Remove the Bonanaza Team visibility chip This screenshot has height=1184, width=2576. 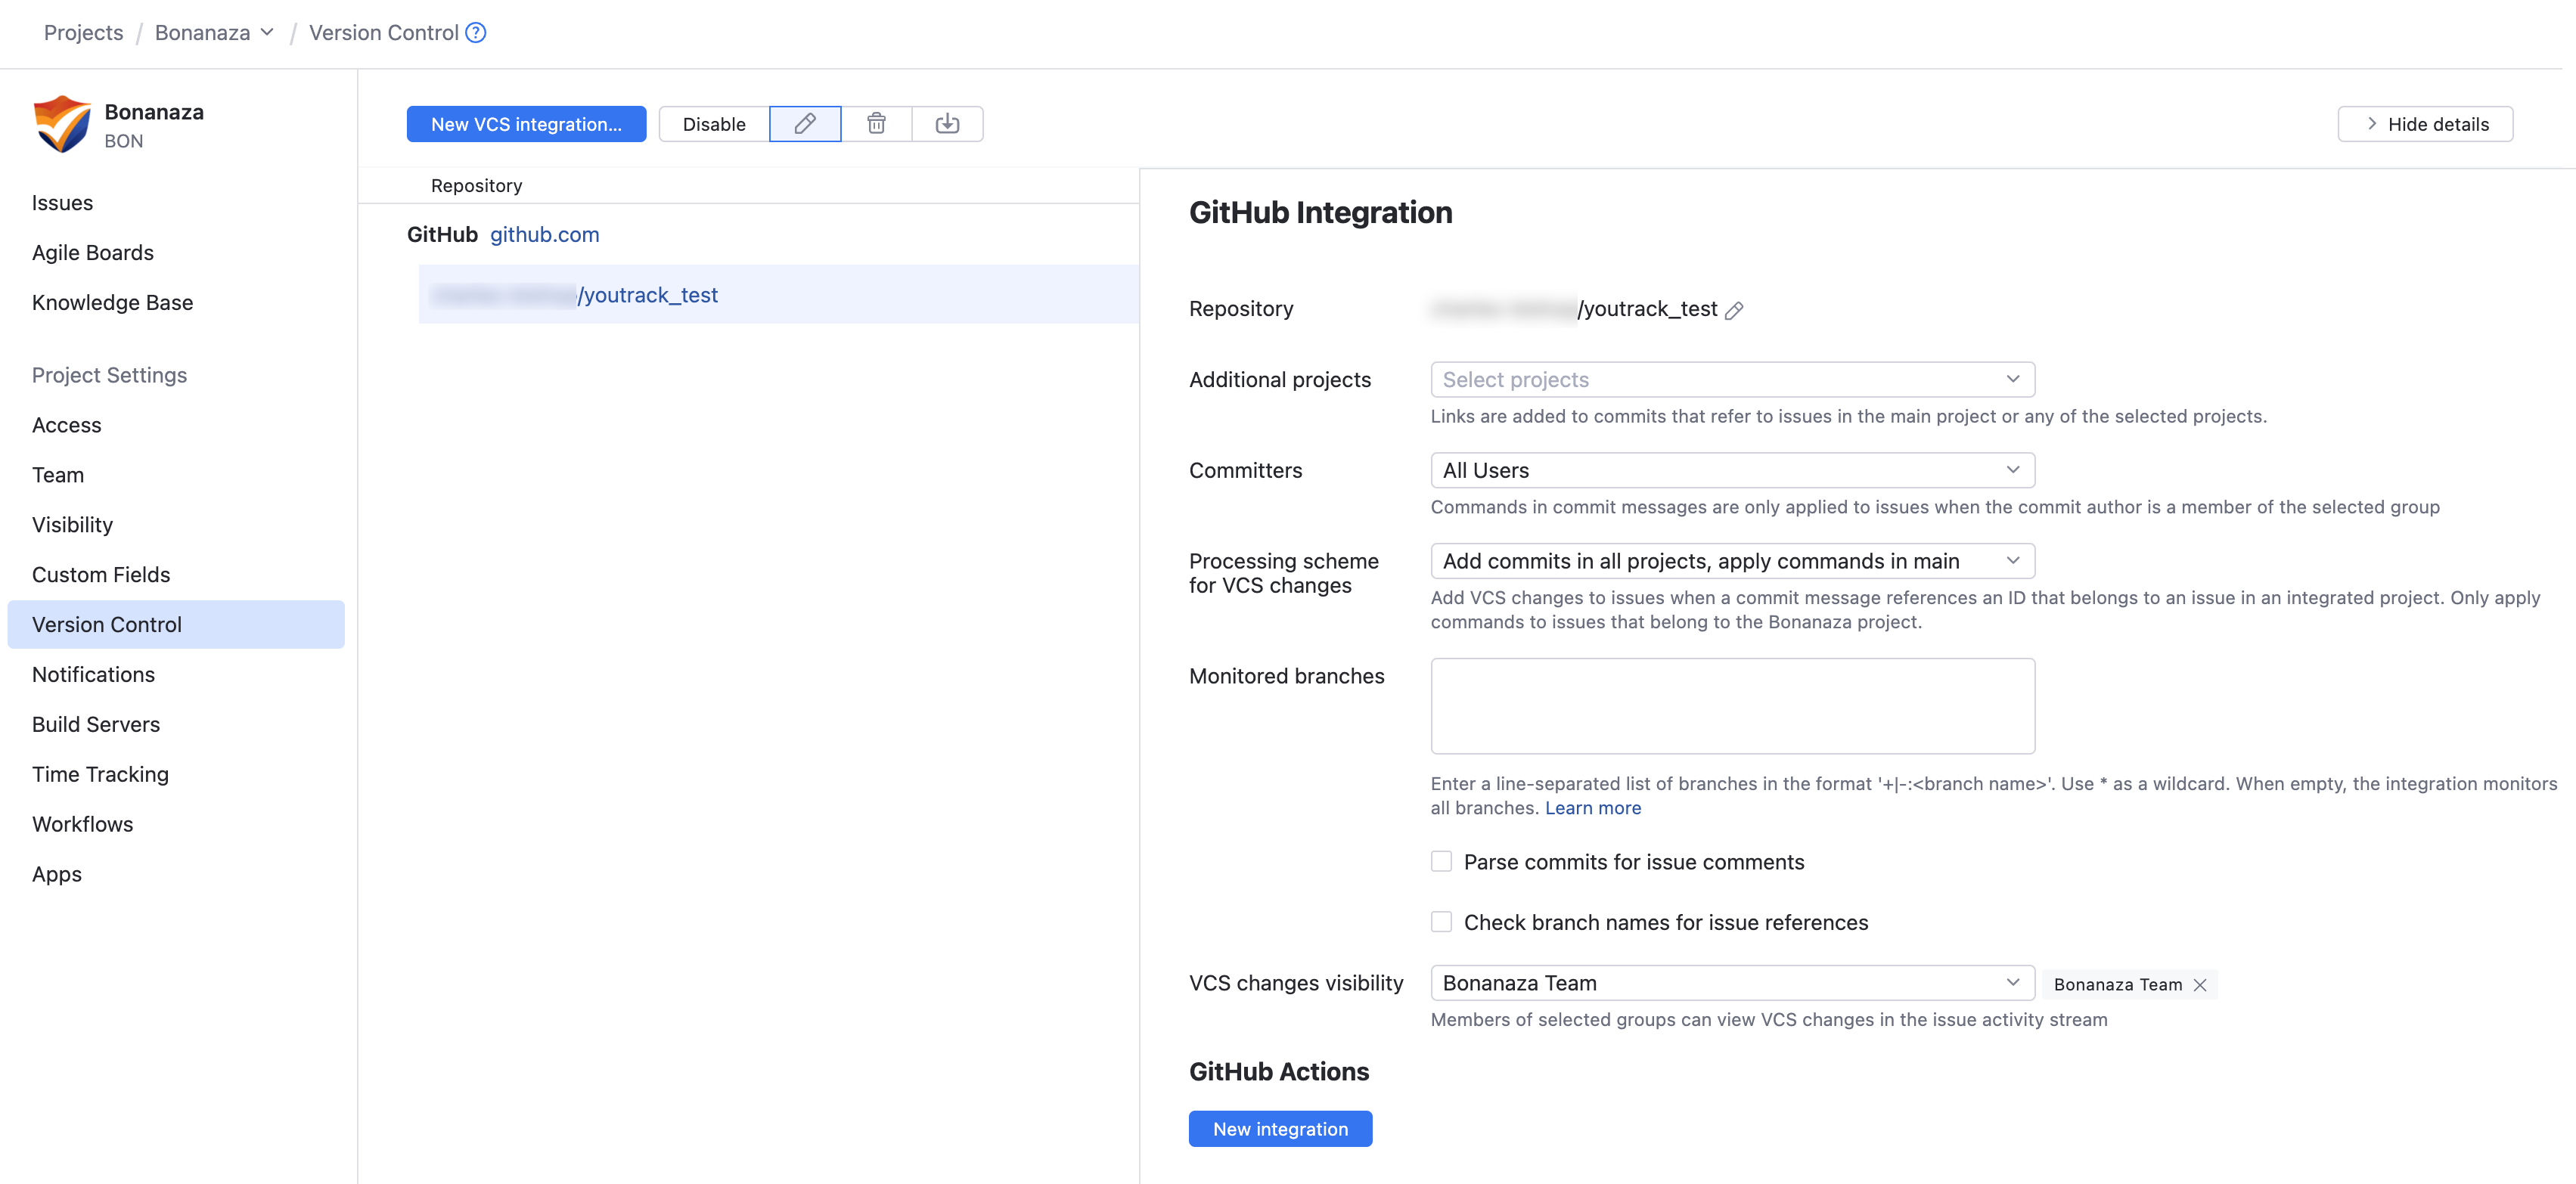pos(2200,984)
